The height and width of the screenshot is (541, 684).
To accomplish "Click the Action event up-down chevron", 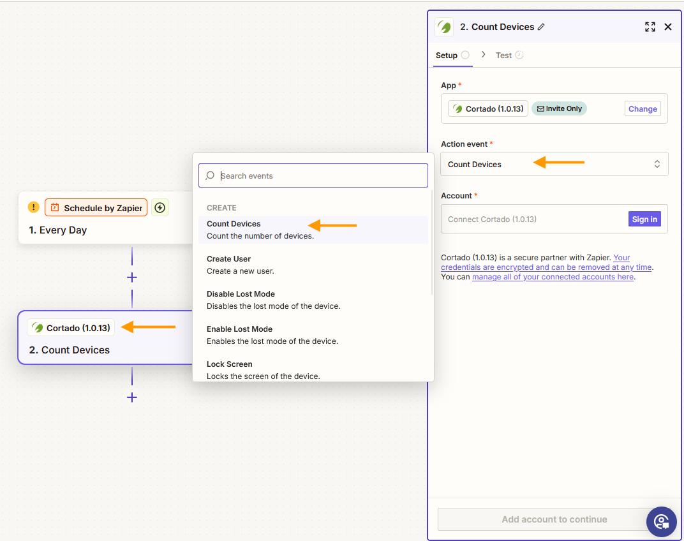I will tap(657, 164).
